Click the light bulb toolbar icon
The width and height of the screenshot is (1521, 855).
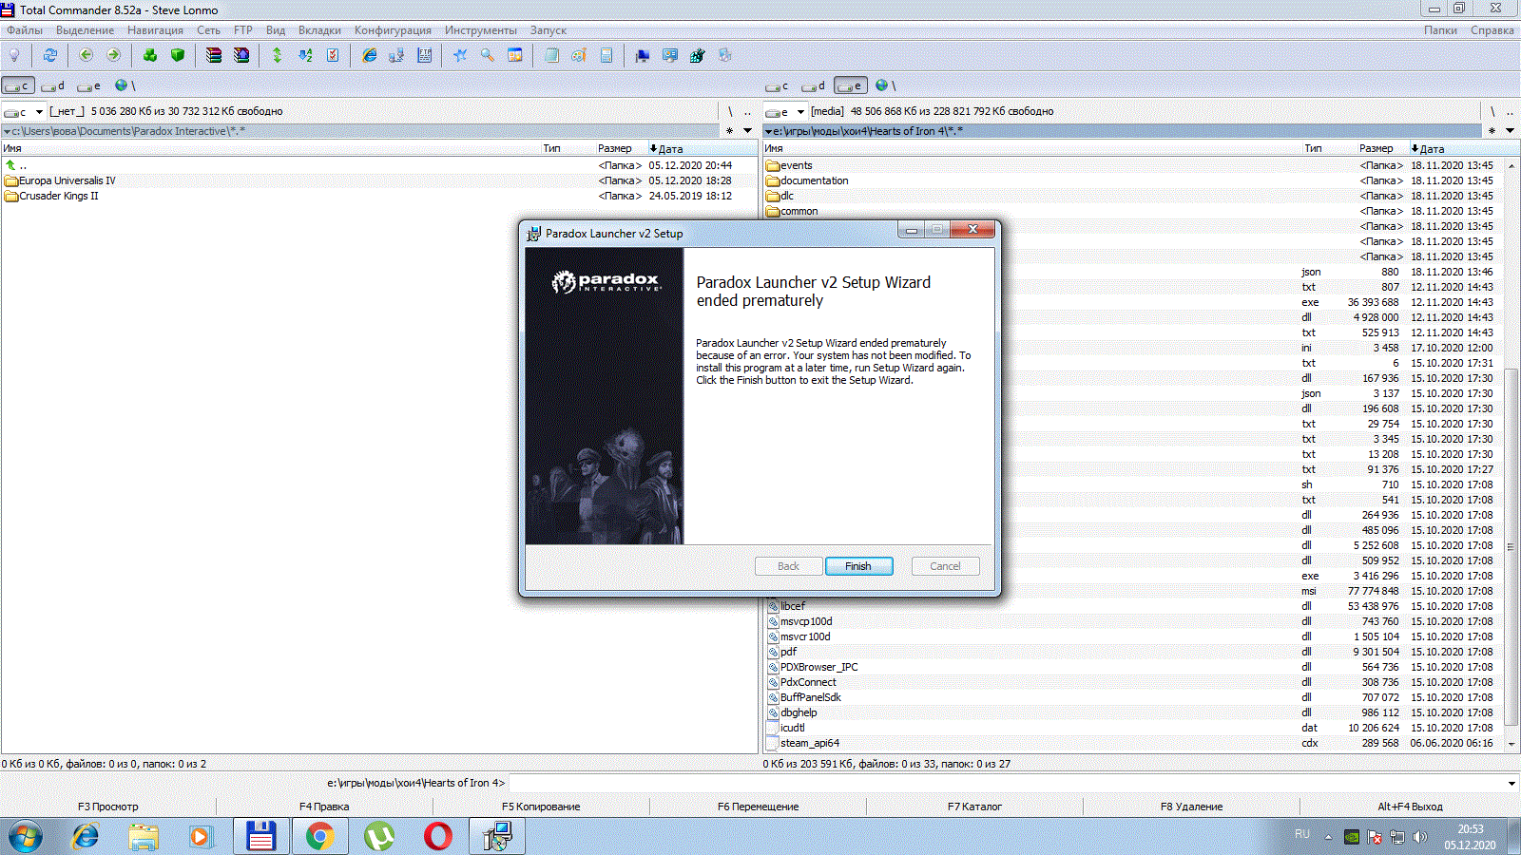(x=14, y=55)
